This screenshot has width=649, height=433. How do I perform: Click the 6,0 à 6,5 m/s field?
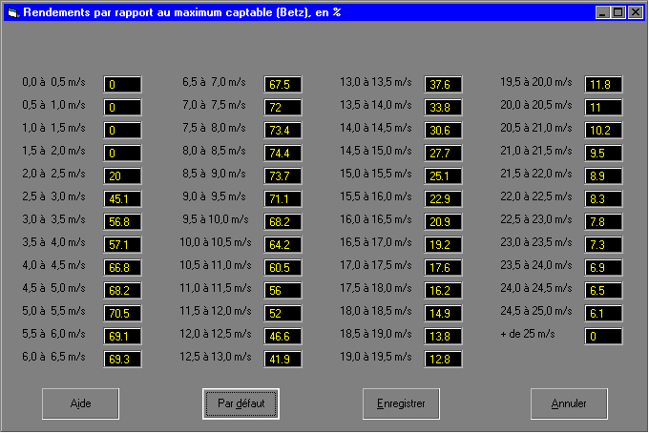(x=122, y=360)
